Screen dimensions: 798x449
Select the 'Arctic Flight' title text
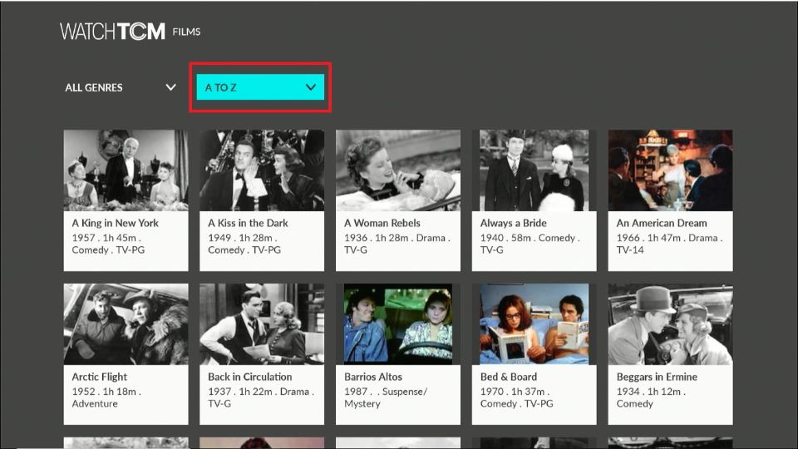pyautogui.click(x=99, y=377)
